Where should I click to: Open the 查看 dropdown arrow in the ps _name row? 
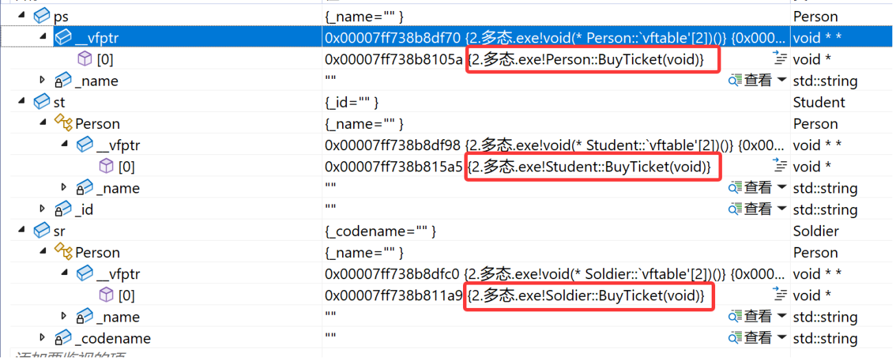click(x=782, y=80)
